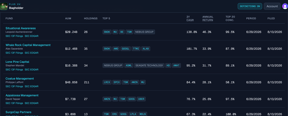Open the SurgoCap Partners fund

pyautogui.click(x=18, y=112)
